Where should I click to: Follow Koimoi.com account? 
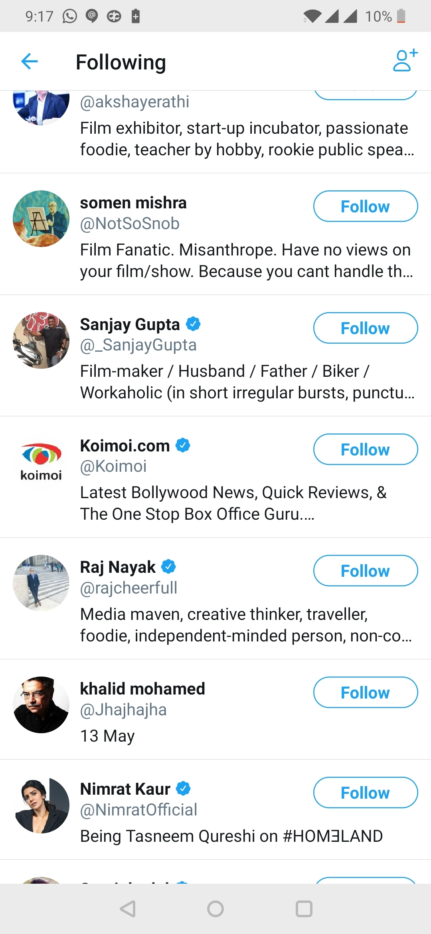click(x=365, y=449)
